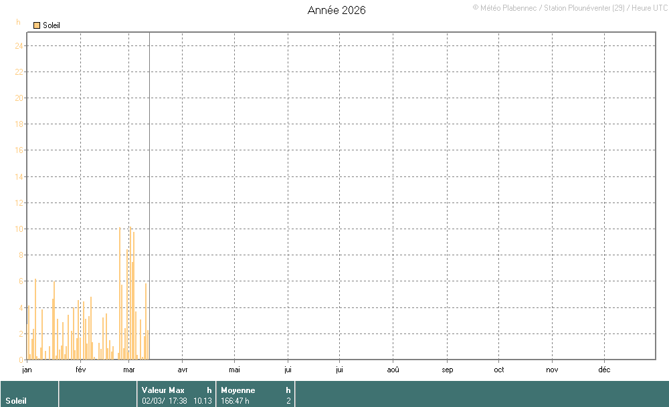Select the 'jan' month label on the axis
669x407 pixels.
[x=27, y=370]
